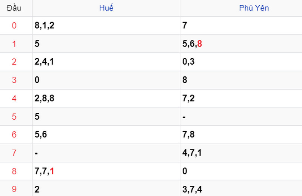Image resolution: width=302 pixels, height=196 pixels.
Task: Open the Huế column header link
Action: coord(106,8)
